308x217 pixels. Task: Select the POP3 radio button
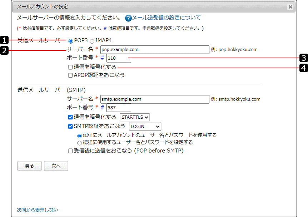pos(71,41)
